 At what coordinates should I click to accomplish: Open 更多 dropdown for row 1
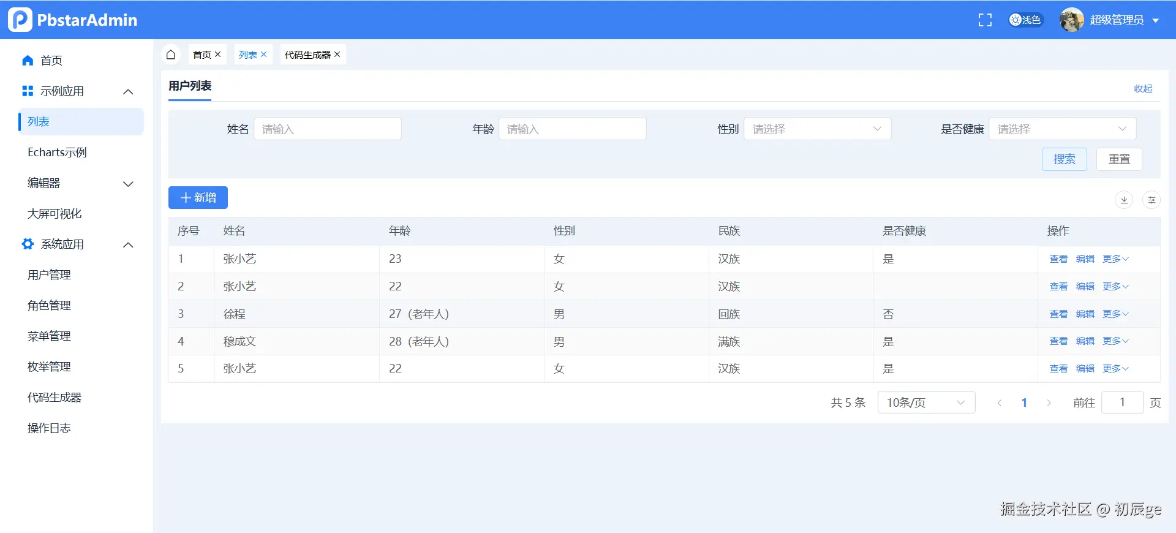[1115, 259]
